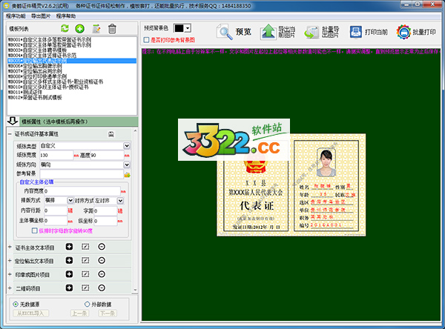The image size is (445, 329).
Task: Add item to 证书主体文本项目 with plus icon
Action: click(x=69, y=246)
